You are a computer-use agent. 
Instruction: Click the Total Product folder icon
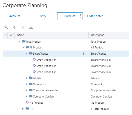pos(24,41)
